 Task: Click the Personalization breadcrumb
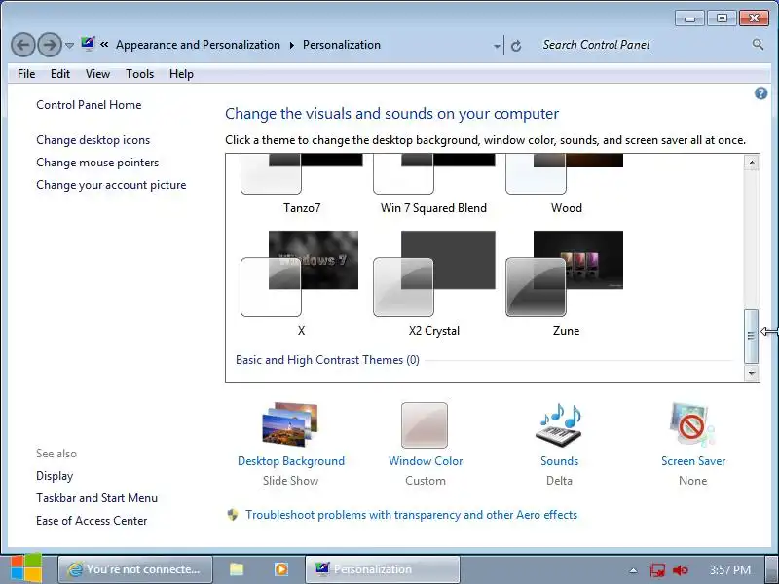pyautogui.click(x=342, y=45)
